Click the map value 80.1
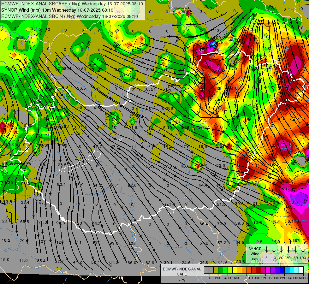Viewport: 309px width, 284px height. (x=61, y=185)
